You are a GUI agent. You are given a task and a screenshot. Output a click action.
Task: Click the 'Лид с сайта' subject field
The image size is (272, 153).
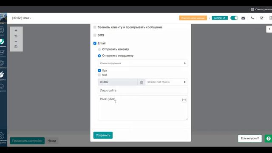[x=143, y=91]
